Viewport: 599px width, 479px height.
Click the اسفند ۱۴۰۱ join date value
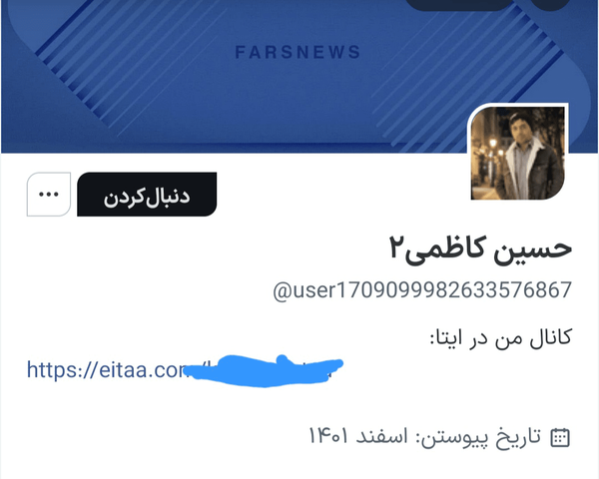358,437
